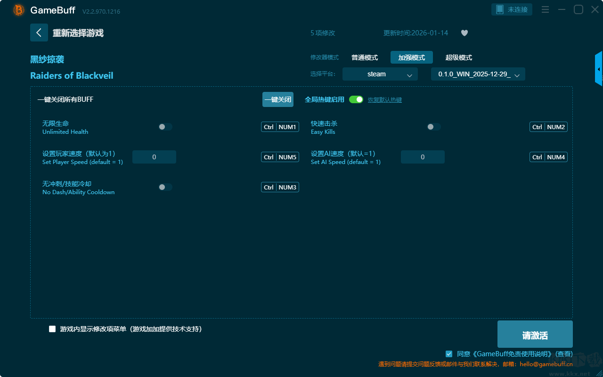Expand the blue side panel arrow
This screenshot has height=377, width=603.
(x=599, y=69)
